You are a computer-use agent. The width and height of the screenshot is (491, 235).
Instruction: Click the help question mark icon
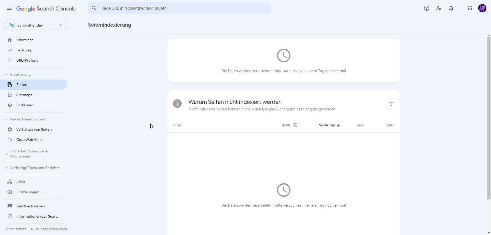[x=426, y=8]
